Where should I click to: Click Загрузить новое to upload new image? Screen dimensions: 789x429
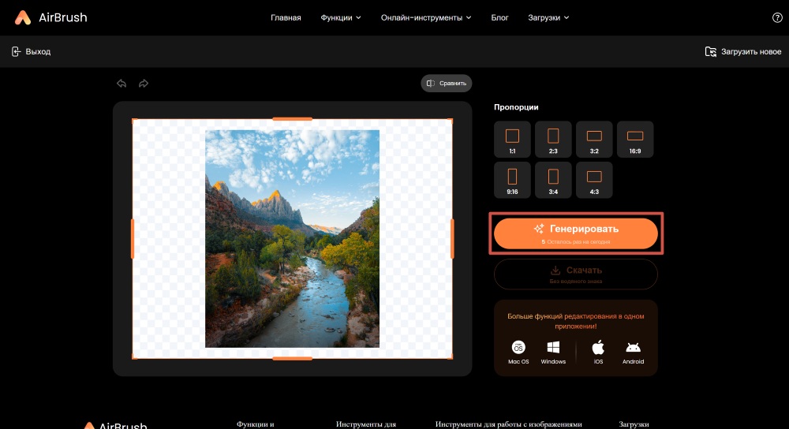coord(742,51)
